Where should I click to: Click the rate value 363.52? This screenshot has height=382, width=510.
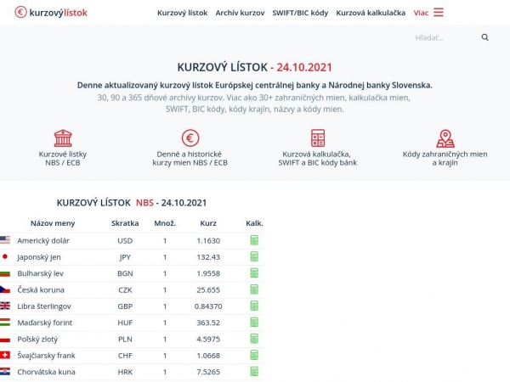(208, 323)
